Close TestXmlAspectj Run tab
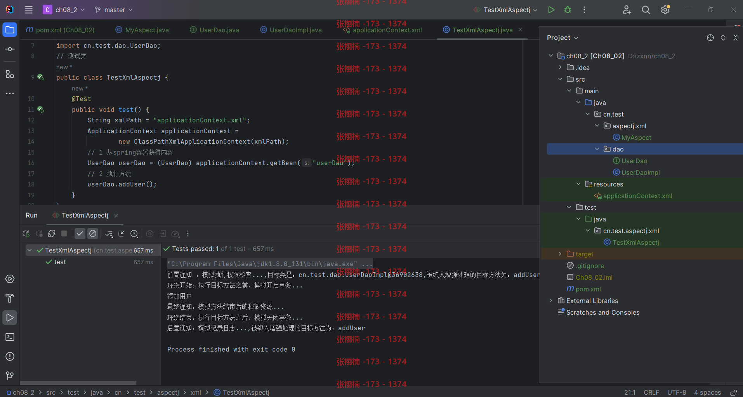 pos(116,216)
